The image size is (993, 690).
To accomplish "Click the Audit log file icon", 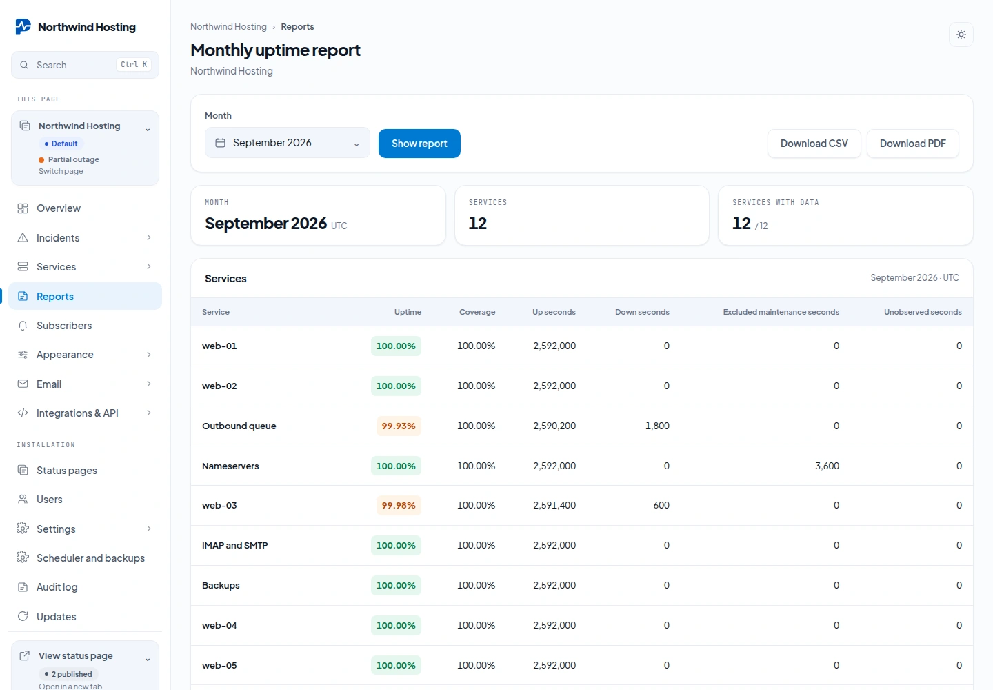I will click(x=23, y=587).
